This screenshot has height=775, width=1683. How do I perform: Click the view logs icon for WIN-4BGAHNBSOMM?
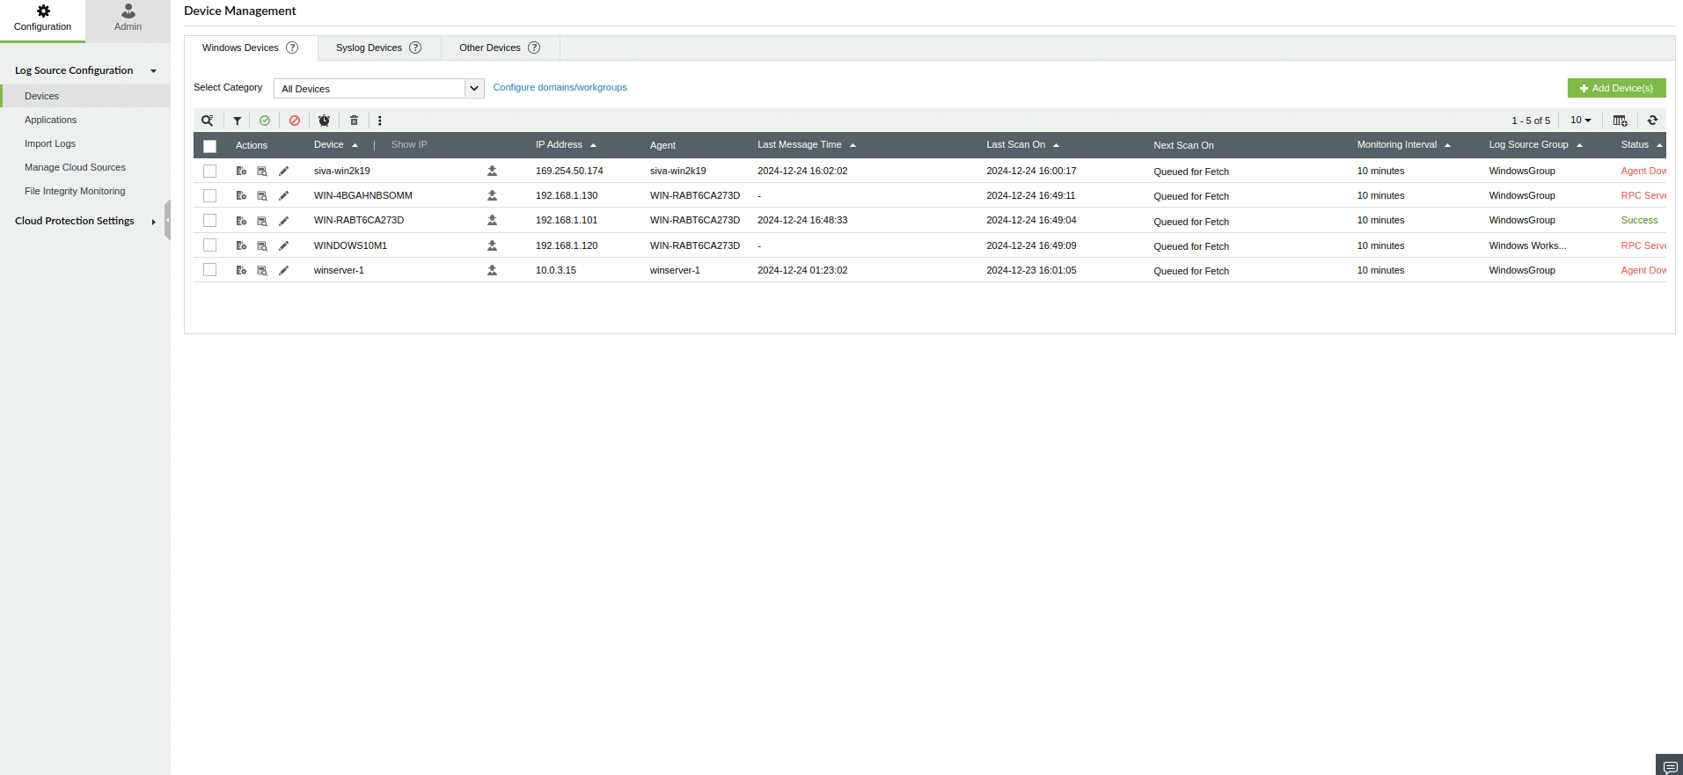(x=262, y=195)
